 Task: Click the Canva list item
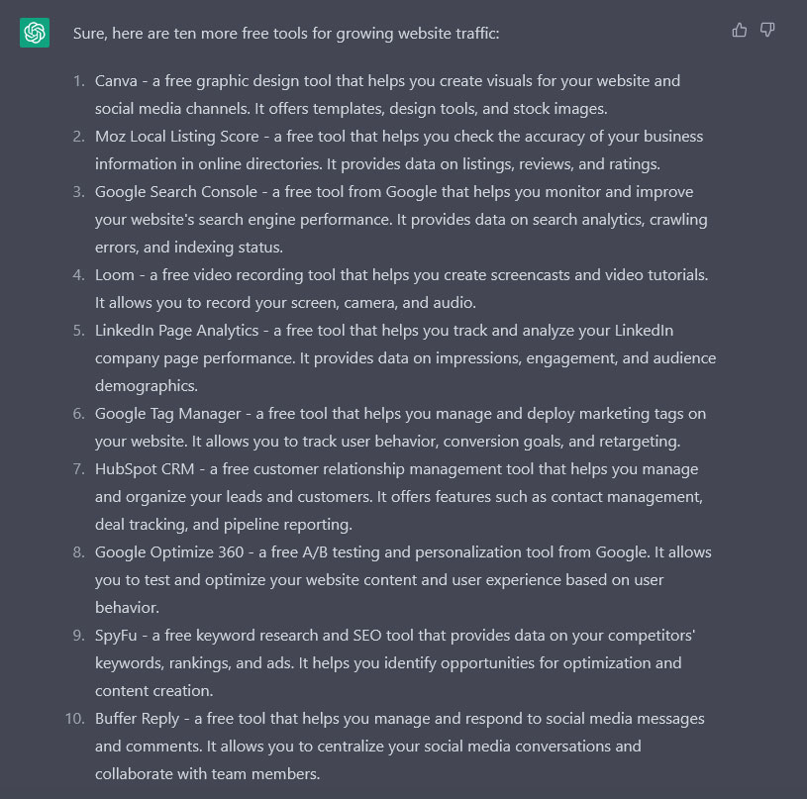pyautogui.click(x=387, y=95)
